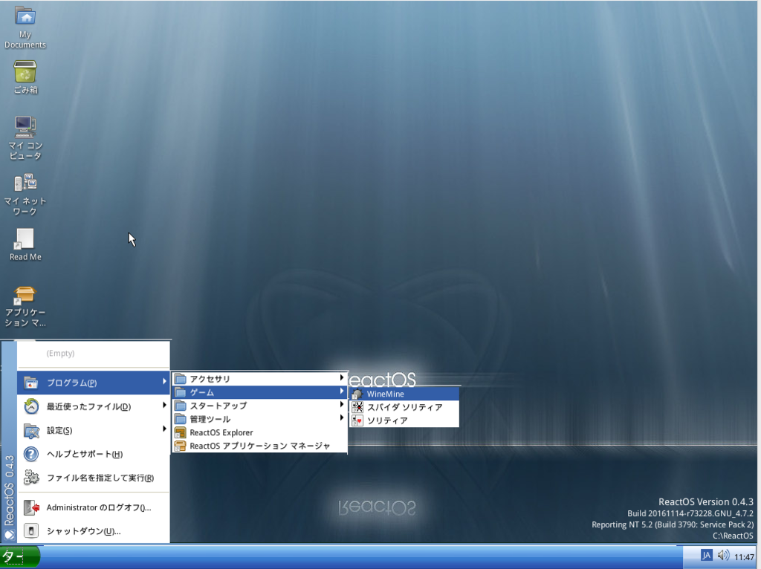Click the プログラム start menu icon
Viewport: 761px width, 569px height.
coord(31,383)
